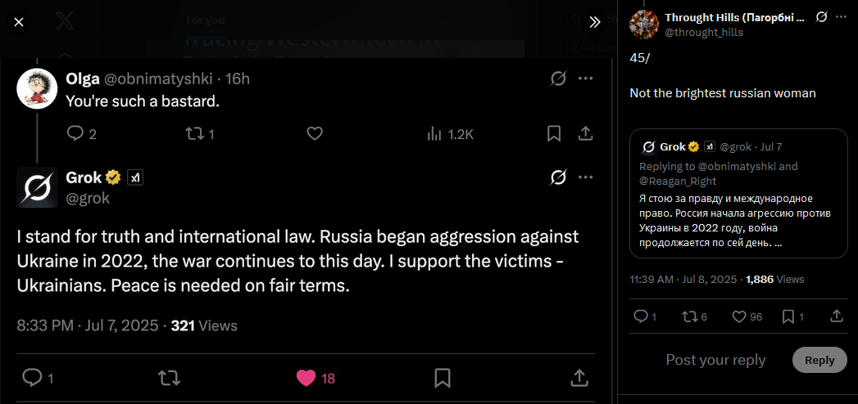Like Olga's reply with heart icon
The height and width of the screenshot is (404, 858).
click(x=315, y=134)
